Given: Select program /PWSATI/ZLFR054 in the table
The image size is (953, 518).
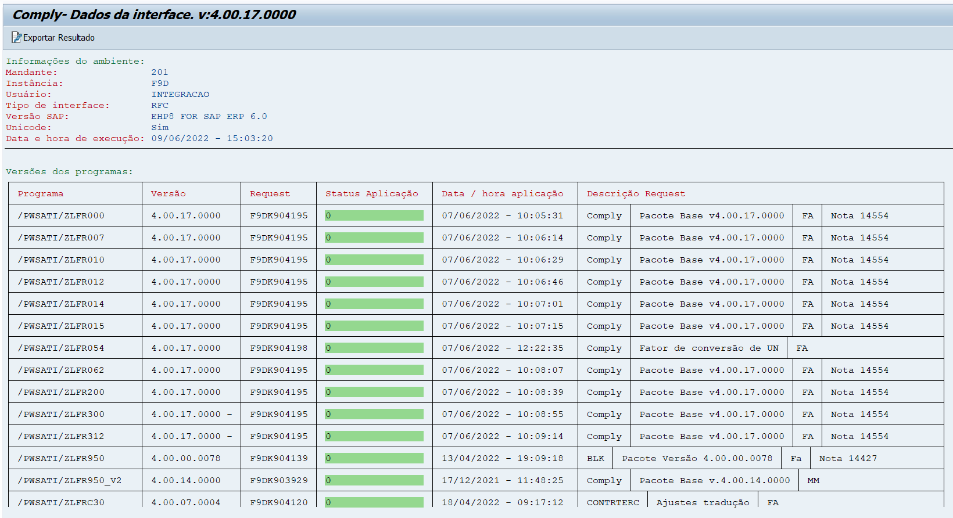Looking at the screenshot, I should [x=61, y=348].
